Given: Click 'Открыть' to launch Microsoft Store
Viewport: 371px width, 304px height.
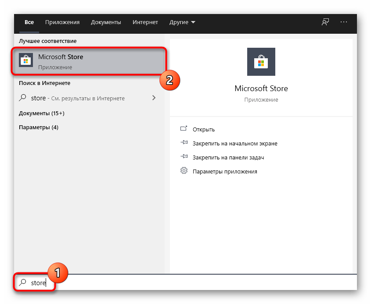Looking at the screenshot, I should click(x=204, y=129).
